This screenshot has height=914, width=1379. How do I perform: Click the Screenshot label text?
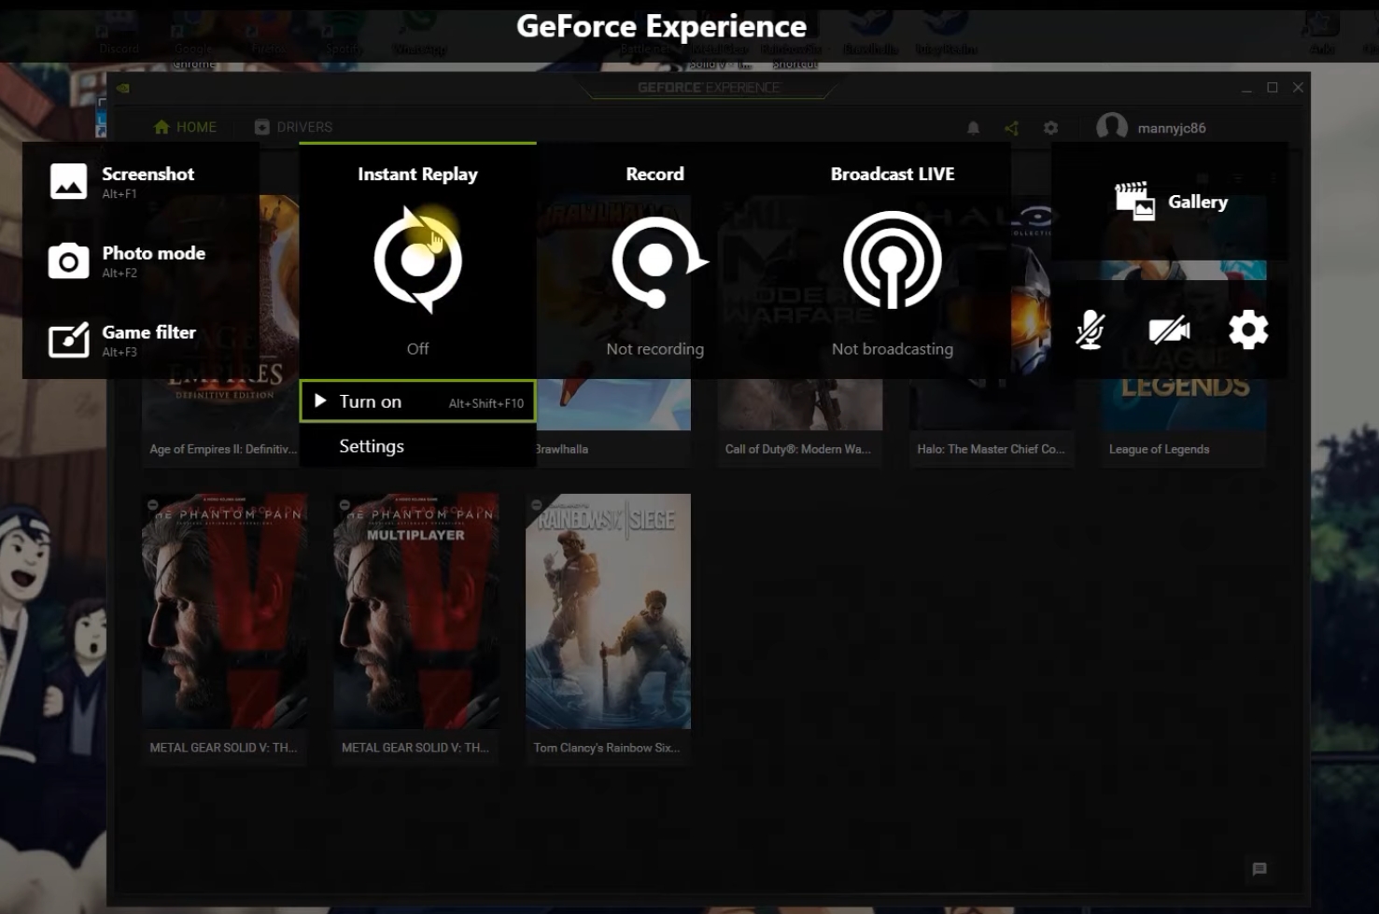[148, 174]
